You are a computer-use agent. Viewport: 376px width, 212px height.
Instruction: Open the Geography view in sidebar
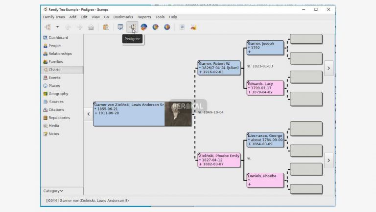(x=58, y=94)
